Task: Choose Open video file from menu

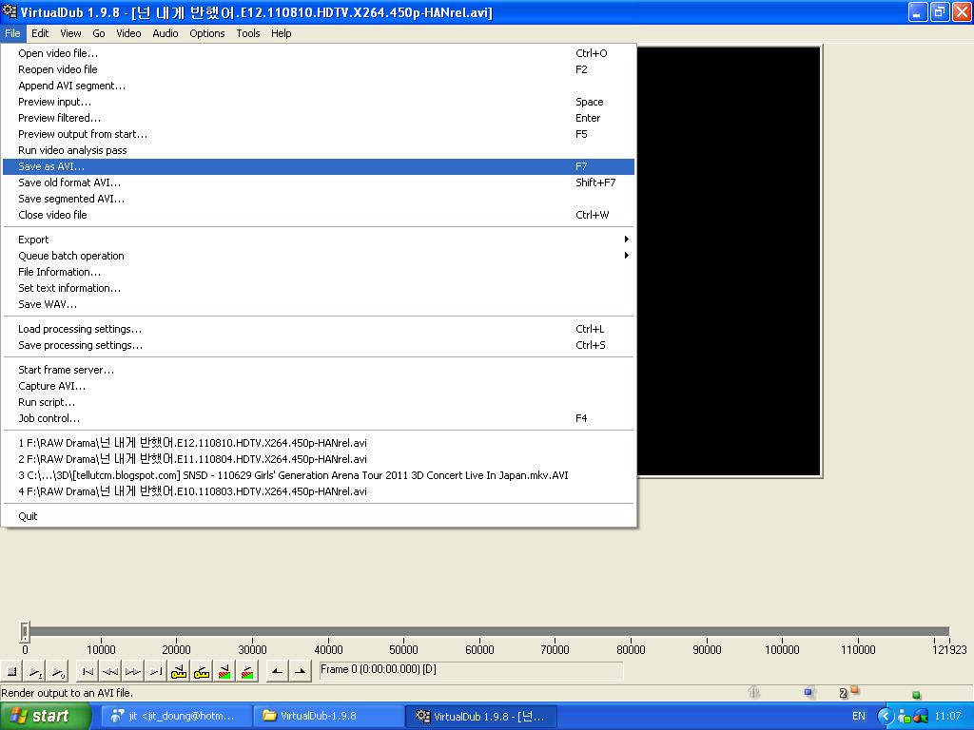Action: (319, 53)
